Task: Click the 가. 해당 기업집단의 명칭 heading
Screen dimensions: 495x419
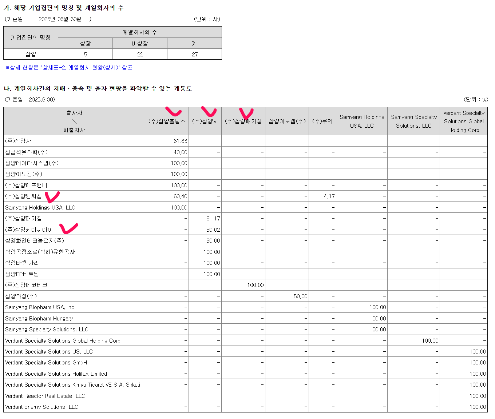Action: pos(63,8)
